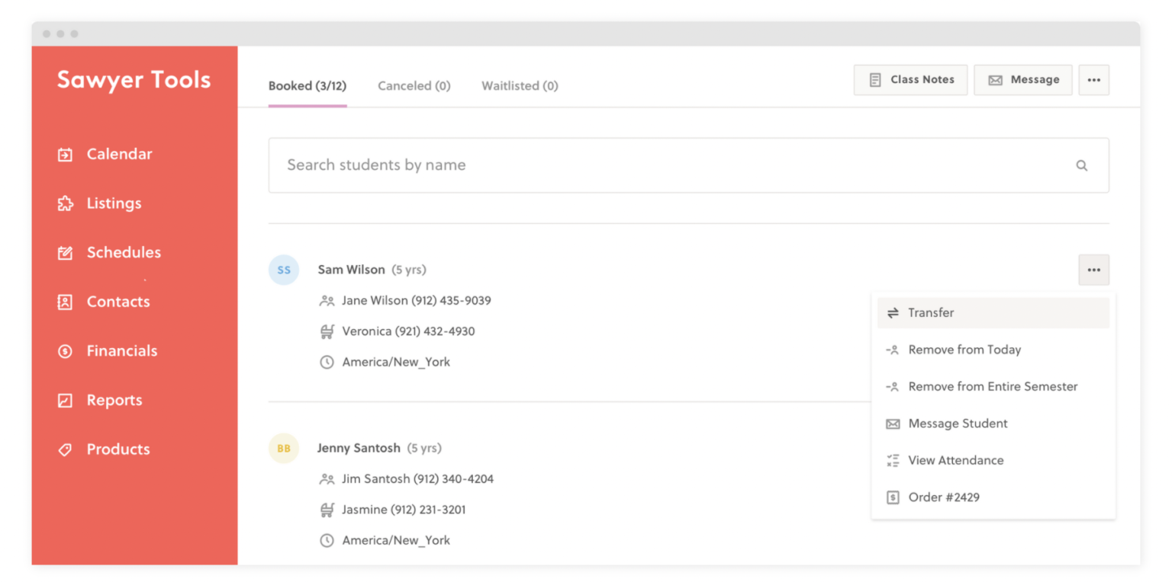Open the Products tag icon
Image resolution: width=1172 pixels, height=582 pixels.
tap(65, 449)
